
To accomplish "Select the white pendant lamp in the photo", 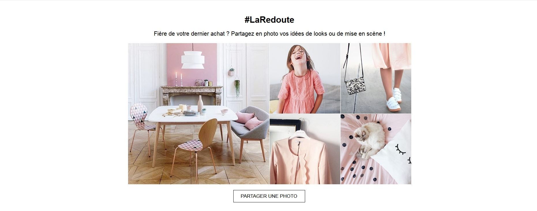I will point(193,60).
